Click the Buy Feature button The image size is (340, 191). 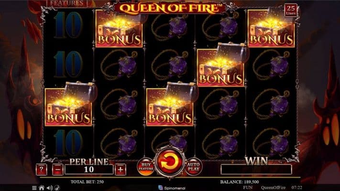146,167
